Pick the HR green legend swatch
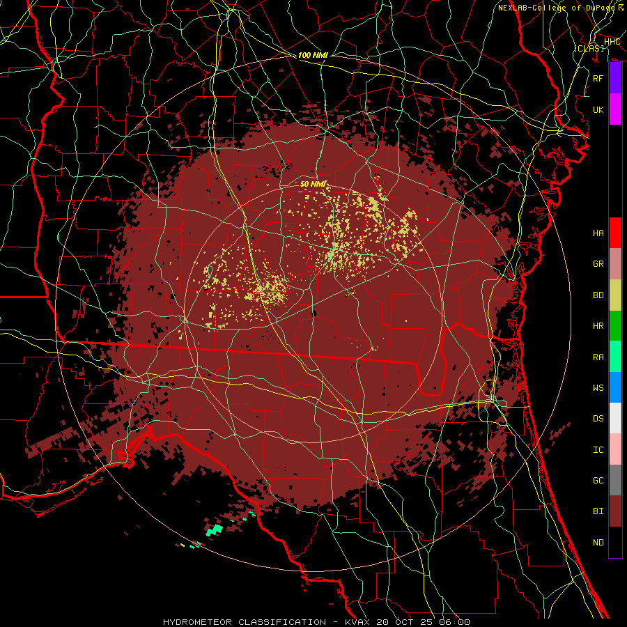Screen dimensions: 627x627 tap(615, 326)
